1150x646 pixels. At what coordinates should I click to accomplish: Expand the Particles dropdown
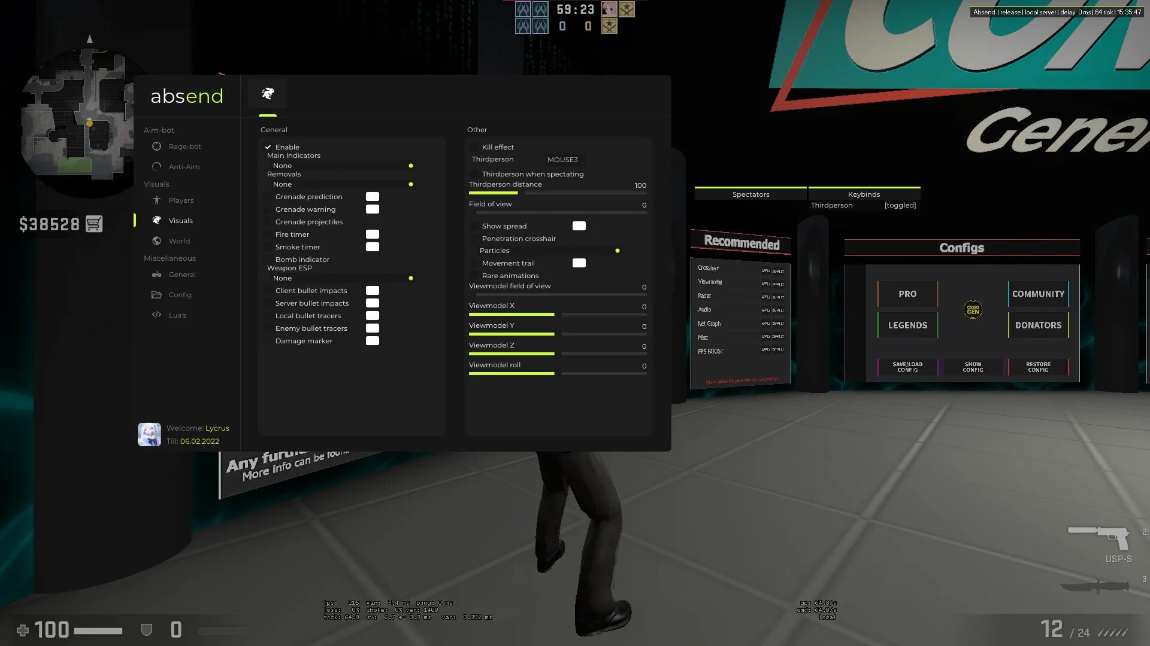tap(549, 251)
